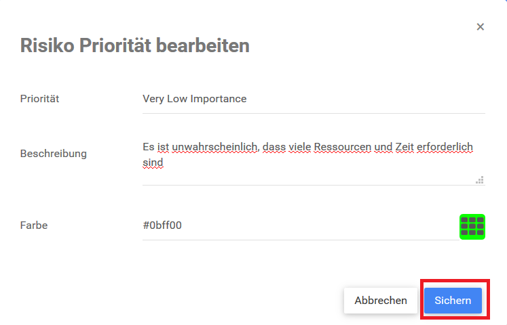This screenshot has height=325, width=507.
Task: Close the risk priority edit dialog
Action: pyautogui.click(x=481, y=27)
